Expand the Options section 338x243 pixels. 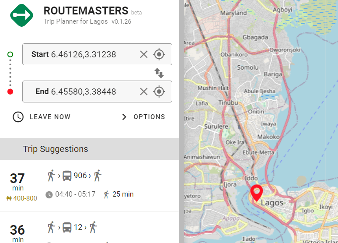149,117
